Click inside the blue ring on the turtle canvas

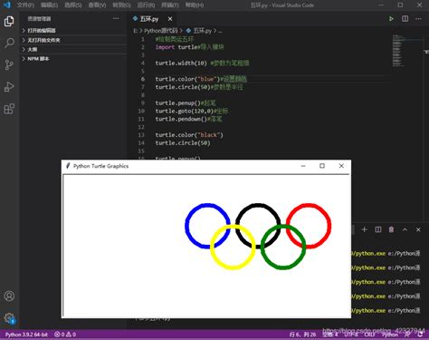pos(207,226)
